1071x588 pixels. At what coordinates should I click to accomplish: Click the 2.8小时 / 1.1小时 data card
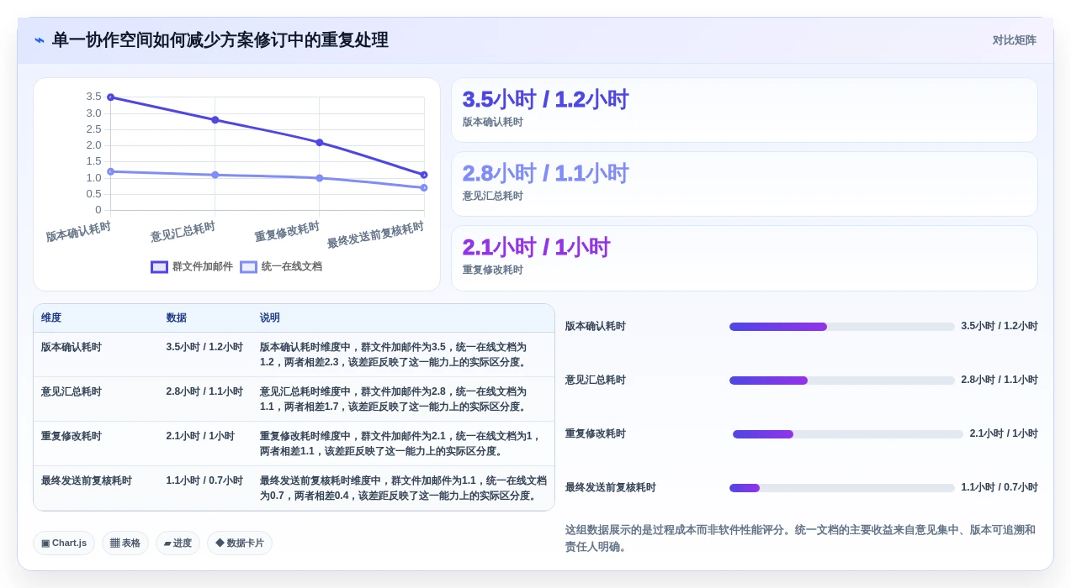click(744, 184)
